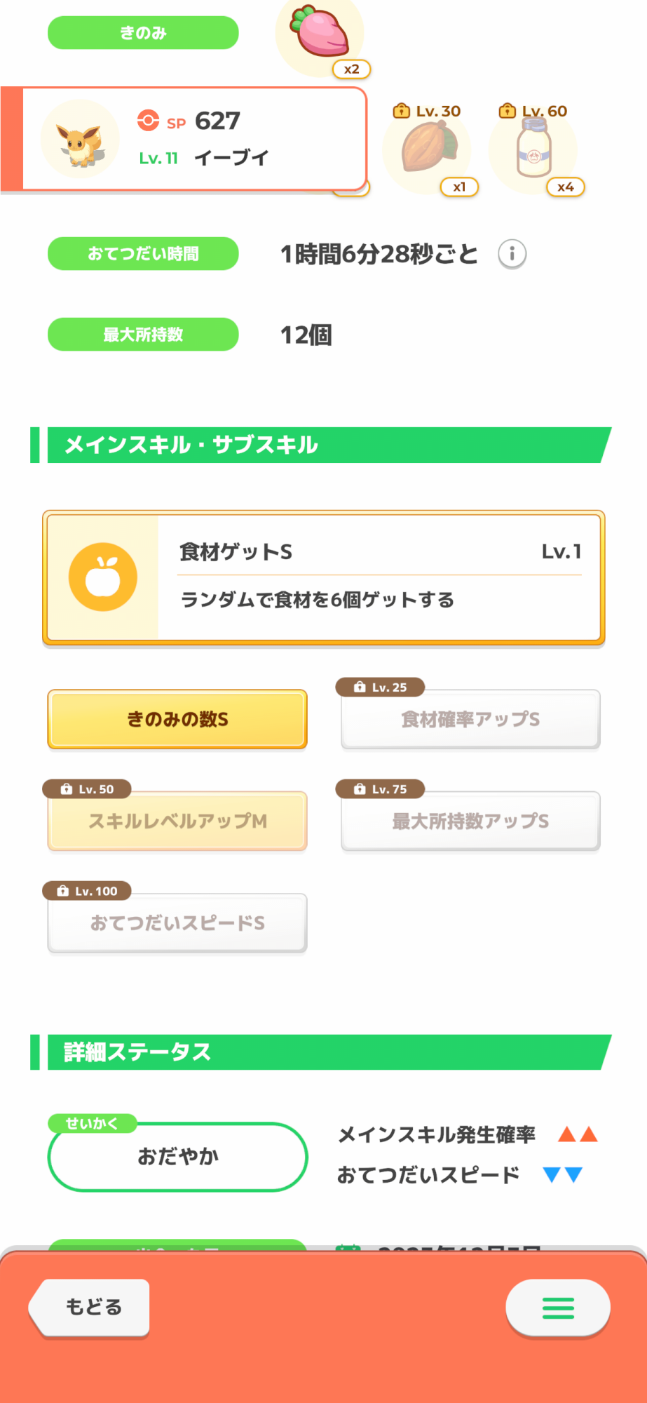Image resolution: width=647 pixels, height=1403 pixels.
Task: Tap the Lv. 60 milk bottle ingredient
Action: pyautogui.click(x=534, y=147)
